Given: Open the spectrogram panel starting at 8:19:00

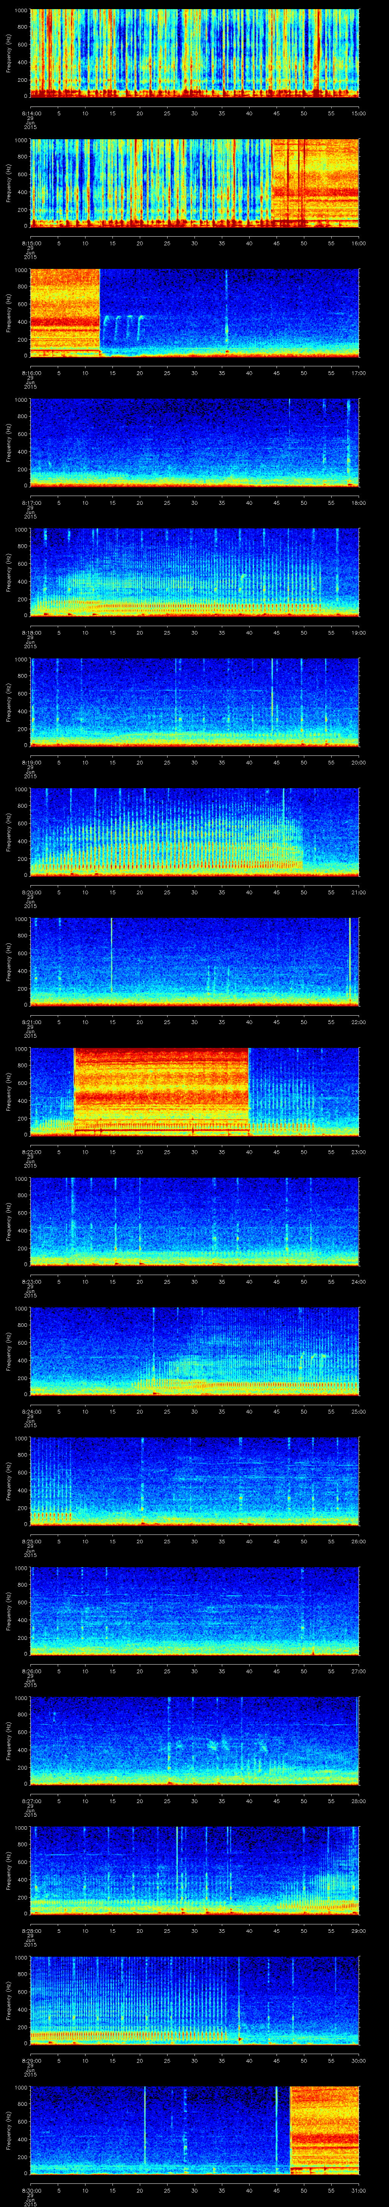Looking at the screenshot, I should pyautogui.click(x=194, y=703).
